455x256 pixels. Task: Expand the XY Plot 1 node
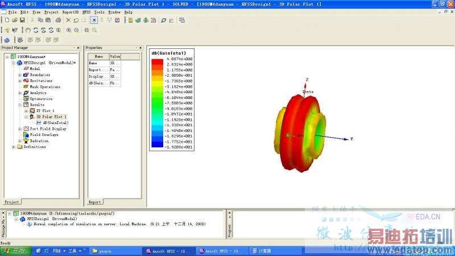pos(26,111)
